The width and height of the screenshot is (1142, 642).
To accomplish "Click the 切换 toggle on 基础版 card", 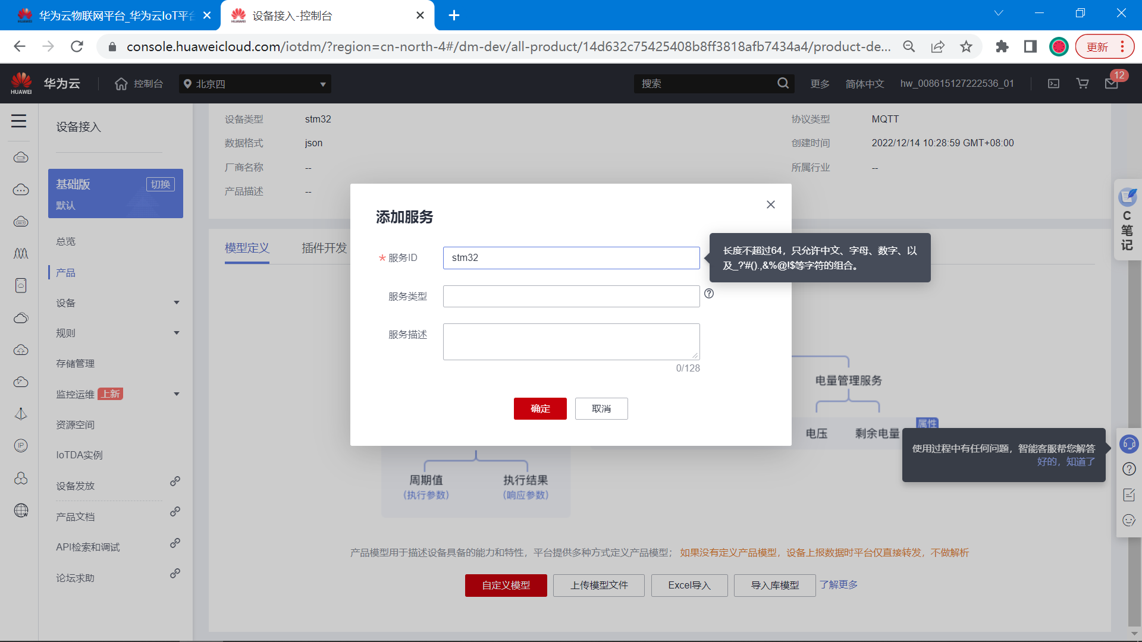I will click(160, 184).
